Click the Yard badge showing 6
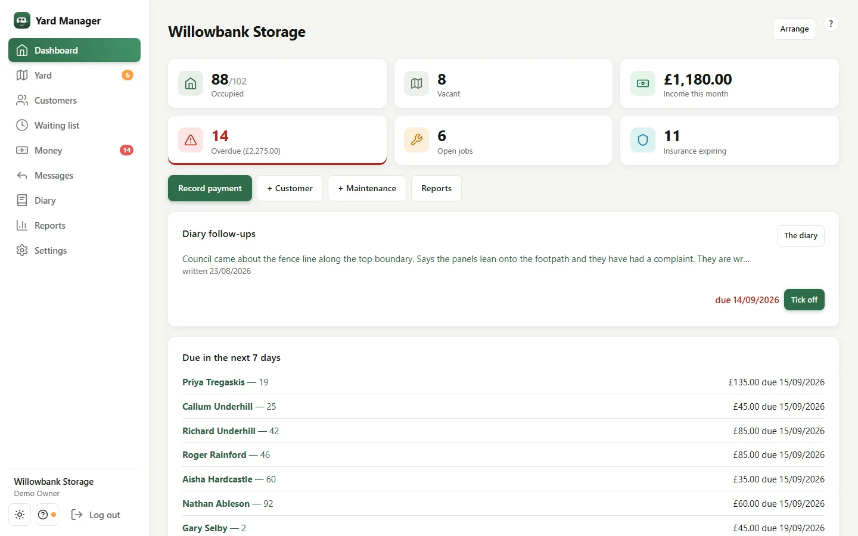858x536 pixels. point(128,75)
